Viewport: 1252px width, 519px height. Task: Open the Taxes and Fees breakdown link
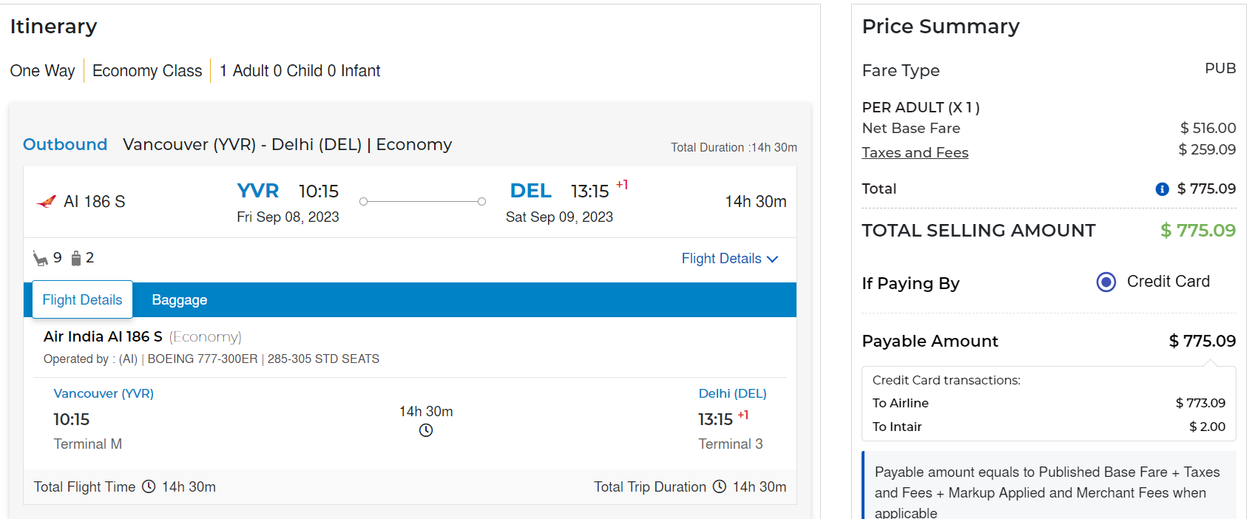click(x=915, y=153)
